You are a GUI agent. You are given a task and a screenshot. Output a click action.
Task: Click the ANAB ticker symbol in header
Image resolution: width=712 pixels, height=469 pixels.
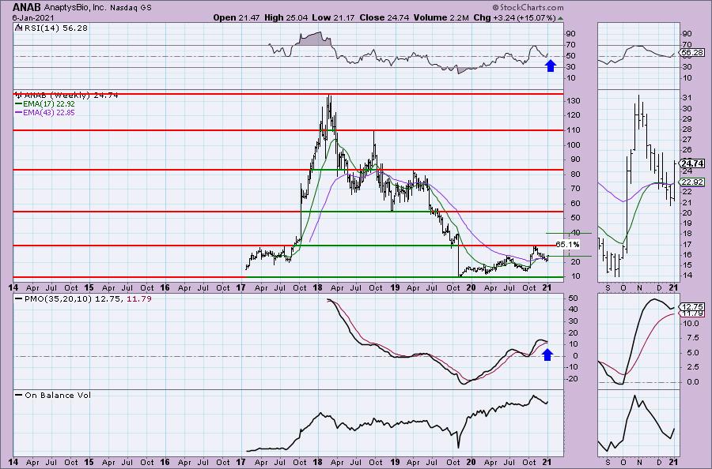pos(26,8)
